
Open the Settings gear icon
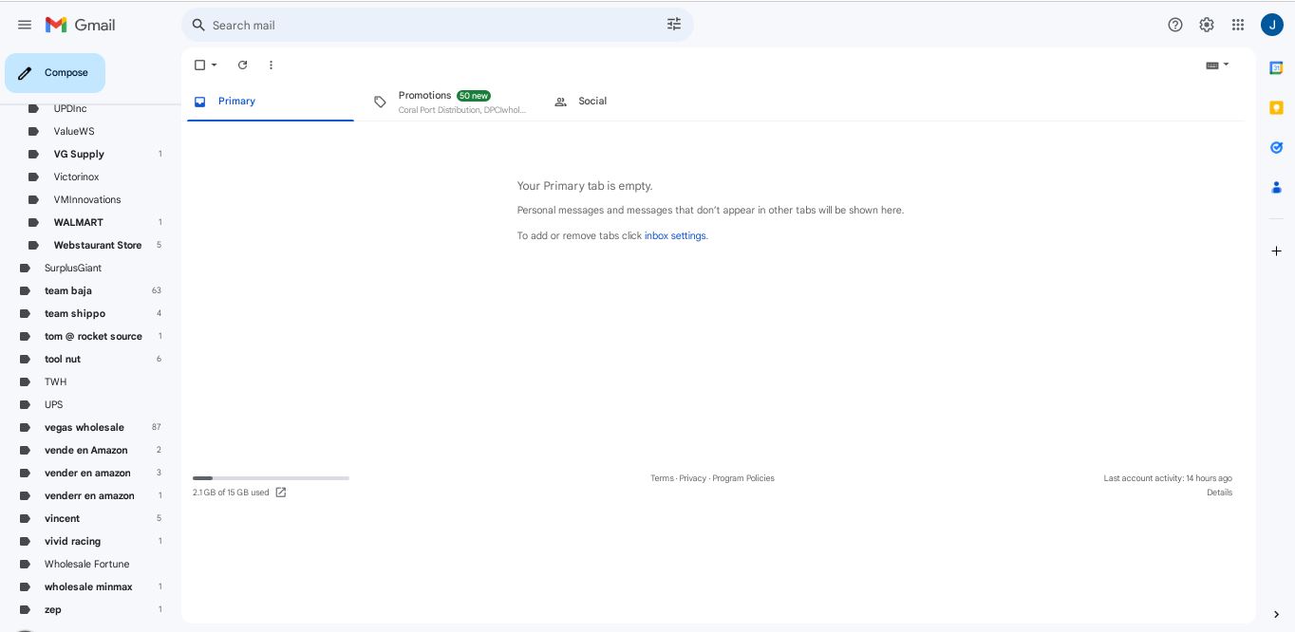pos(1207,25)
